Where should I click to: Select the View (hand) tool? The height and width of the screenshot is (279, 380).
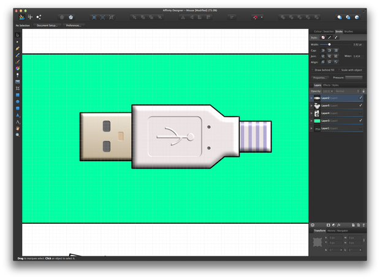[17, 128]
